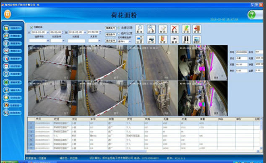Screen dimensions: 266x163
Task: Click the green arrow export icon
Action: click(186, 29)
